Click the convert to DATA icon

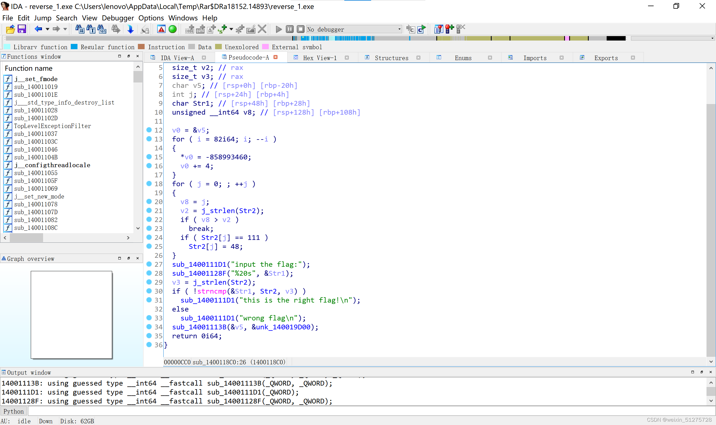tap(200, 29)
